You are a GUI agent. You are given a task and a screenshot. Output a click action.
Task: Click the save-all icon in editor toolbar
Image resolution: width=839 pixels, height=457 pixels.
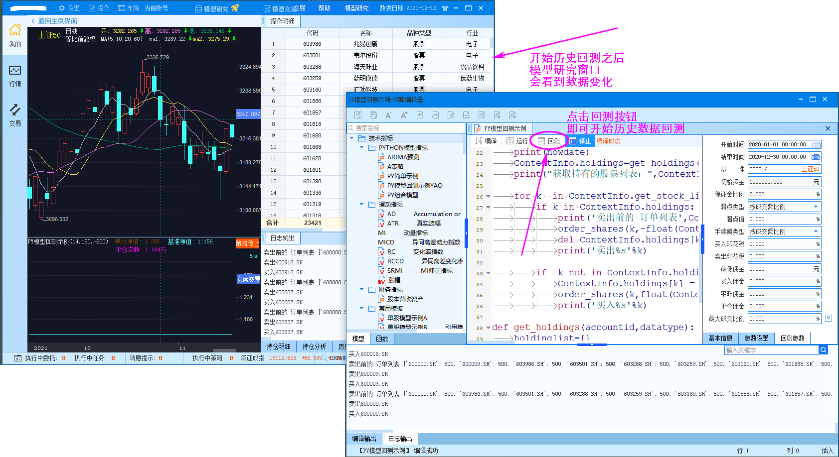[x=373, y=115]
